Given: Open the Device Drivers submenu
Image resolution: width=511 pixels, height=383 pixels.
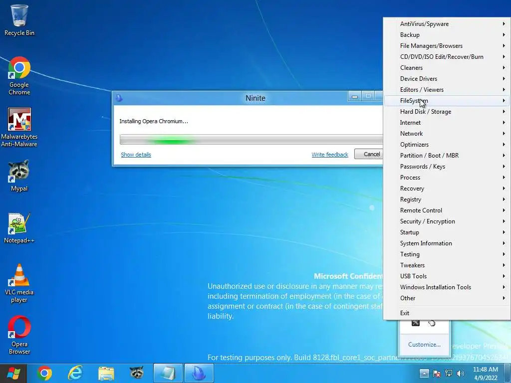Looking at the screenshot, I should coord(446,79).
